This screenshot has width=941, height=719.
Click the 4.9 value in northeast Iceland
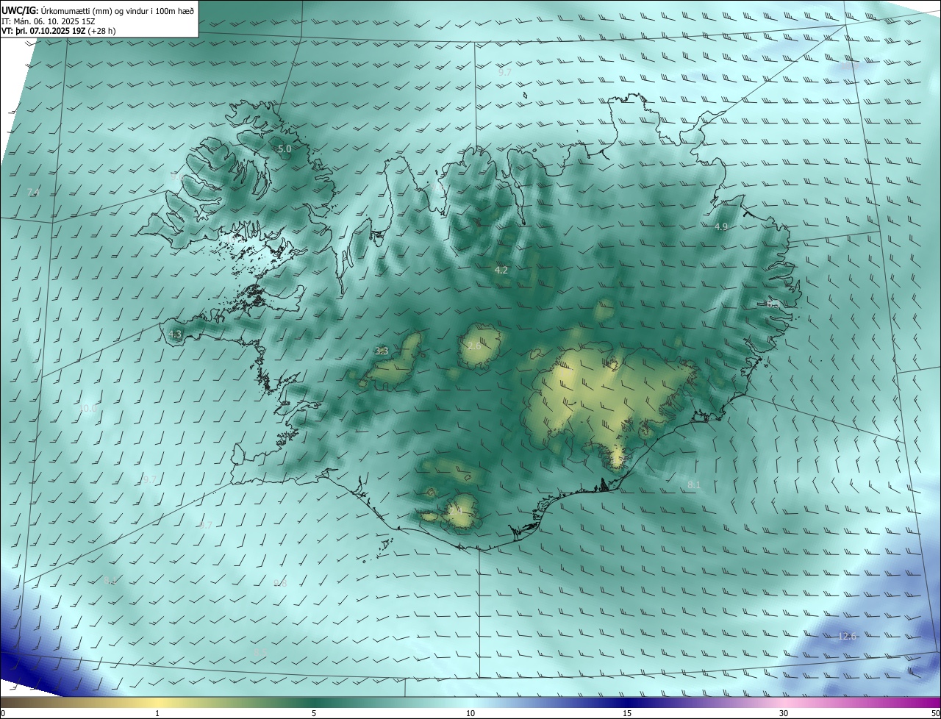click(x=721, y=226)
